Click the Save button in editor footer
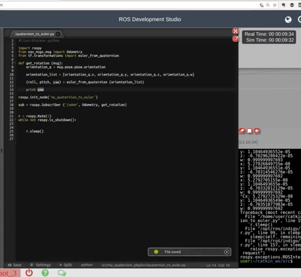301x277 pixels. click(15, 265)
